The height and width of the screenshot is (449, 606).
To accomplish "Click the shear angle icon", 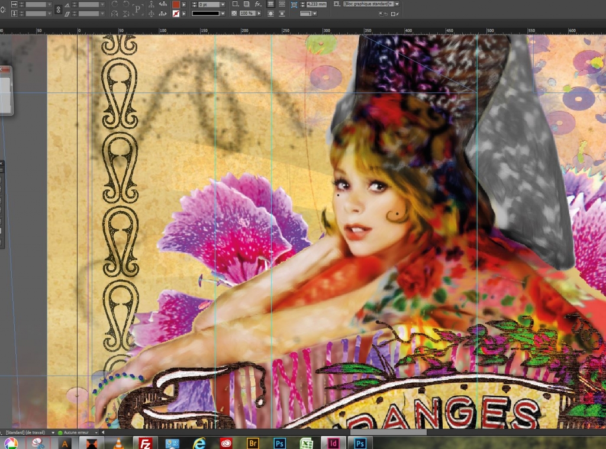I will (67, 14).
